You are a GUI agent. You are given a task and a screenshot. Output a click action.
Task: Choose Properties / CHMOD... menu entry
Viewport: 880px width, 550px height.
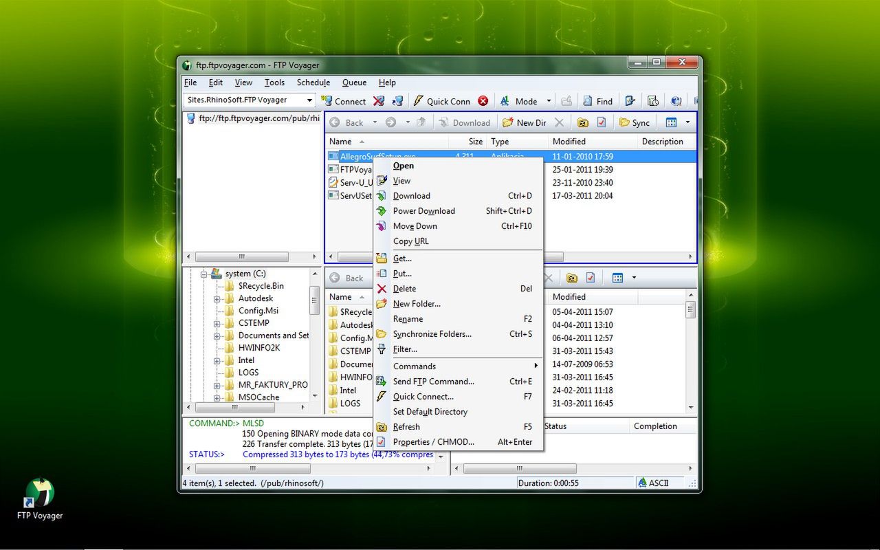point(459,442)
